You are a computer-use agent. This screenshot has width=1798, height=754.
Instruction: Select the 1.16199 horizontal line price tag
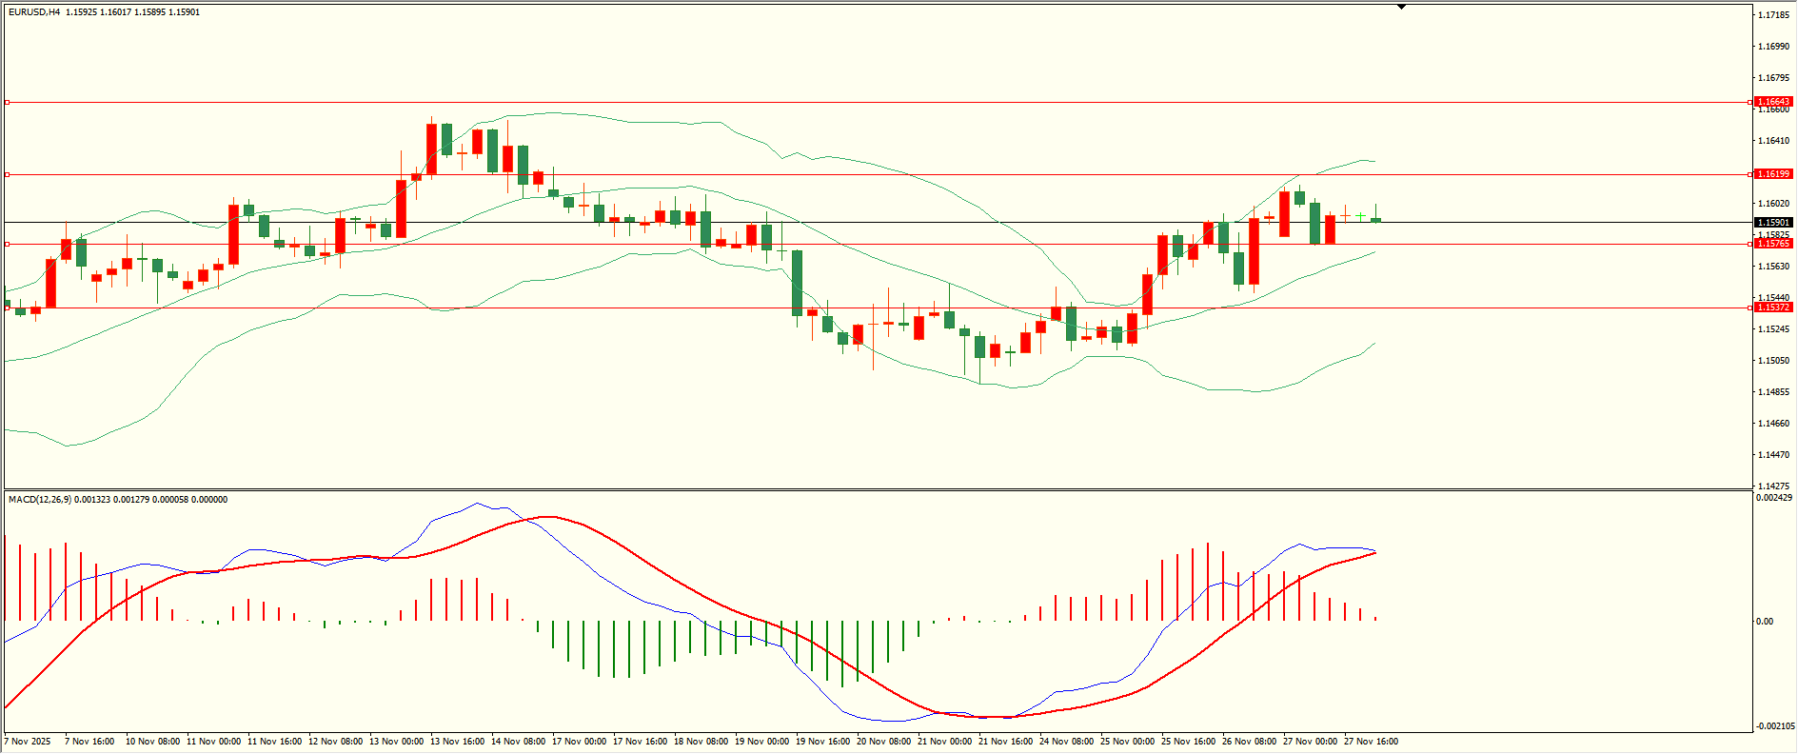(x=1772, y=174)
